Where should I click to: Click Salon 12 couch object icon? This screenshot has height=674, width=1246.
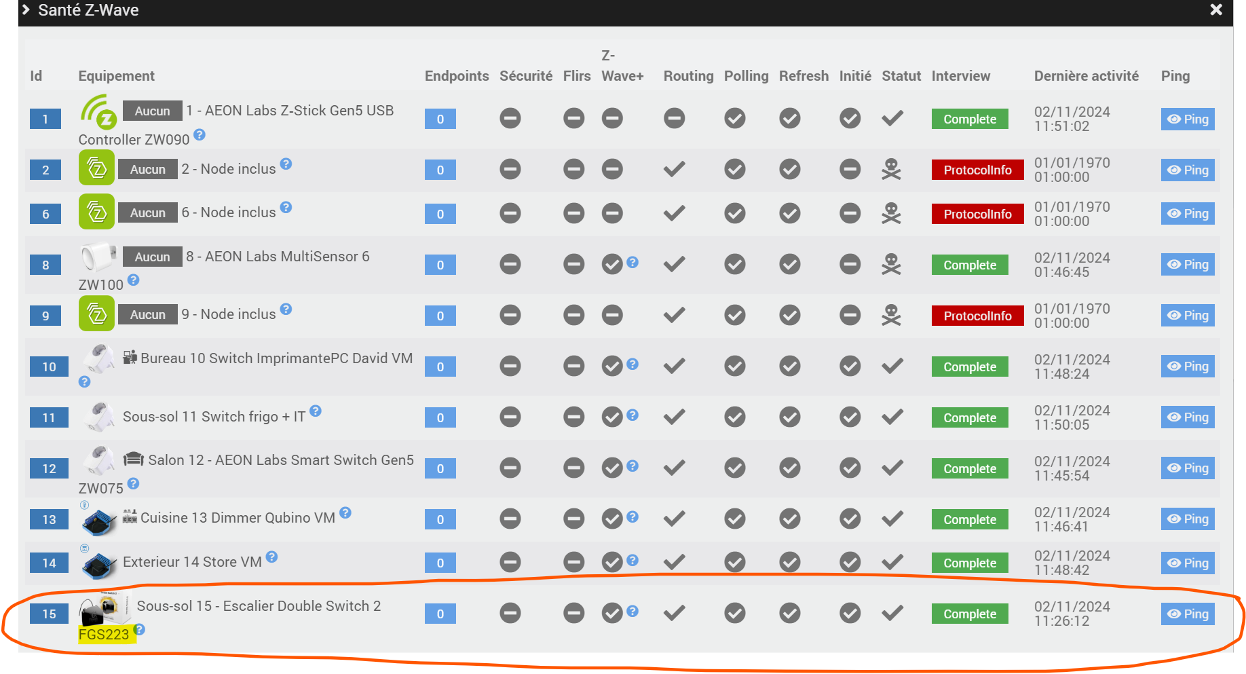[134, 460]
